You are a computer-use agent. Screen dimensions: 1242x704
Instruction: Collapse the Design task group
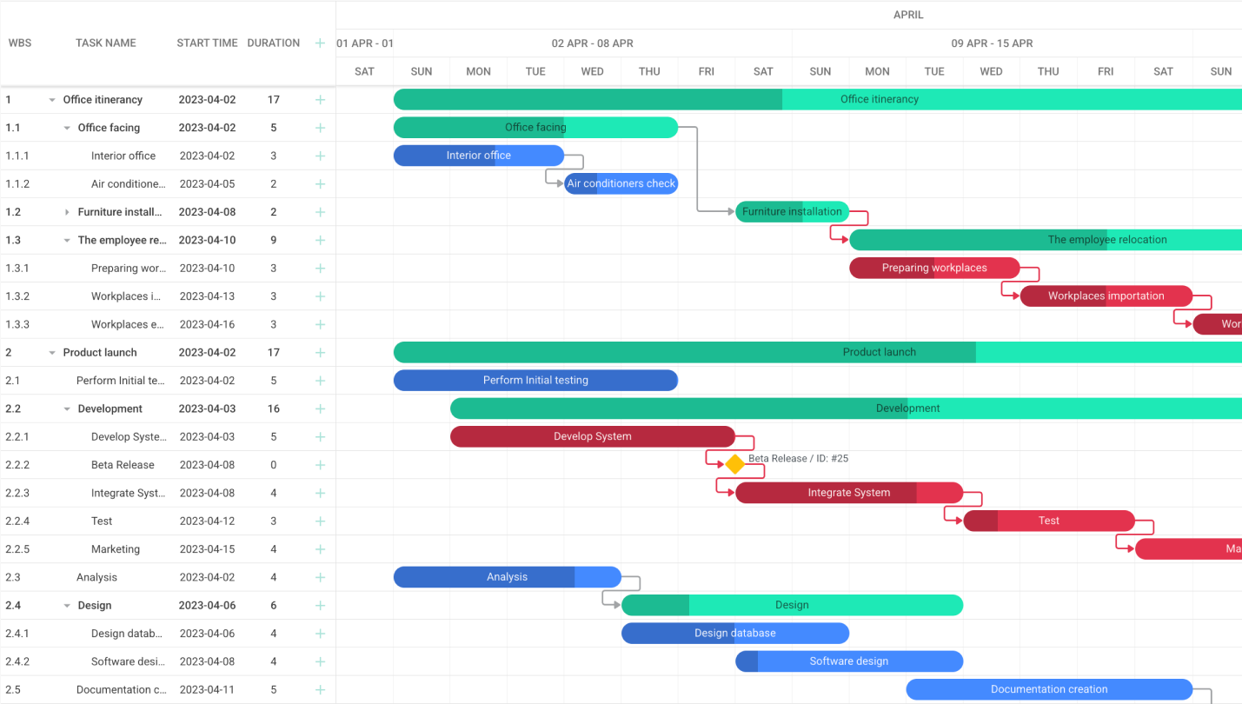[67, 606]
